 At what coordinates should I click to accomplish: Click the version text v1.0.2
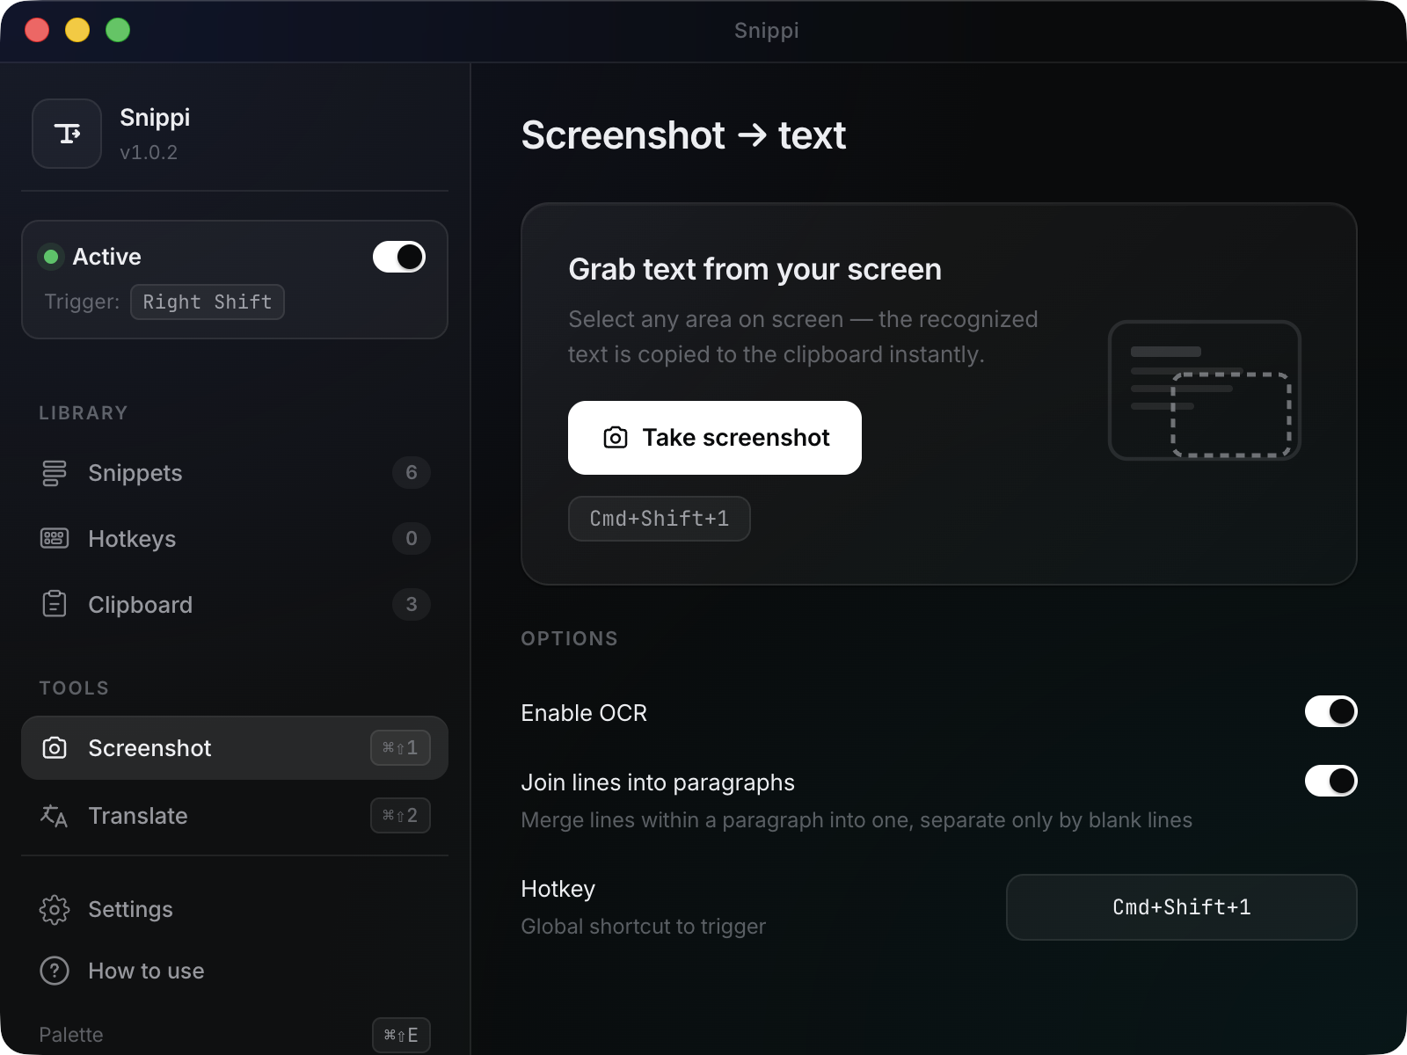coord(149,153)
